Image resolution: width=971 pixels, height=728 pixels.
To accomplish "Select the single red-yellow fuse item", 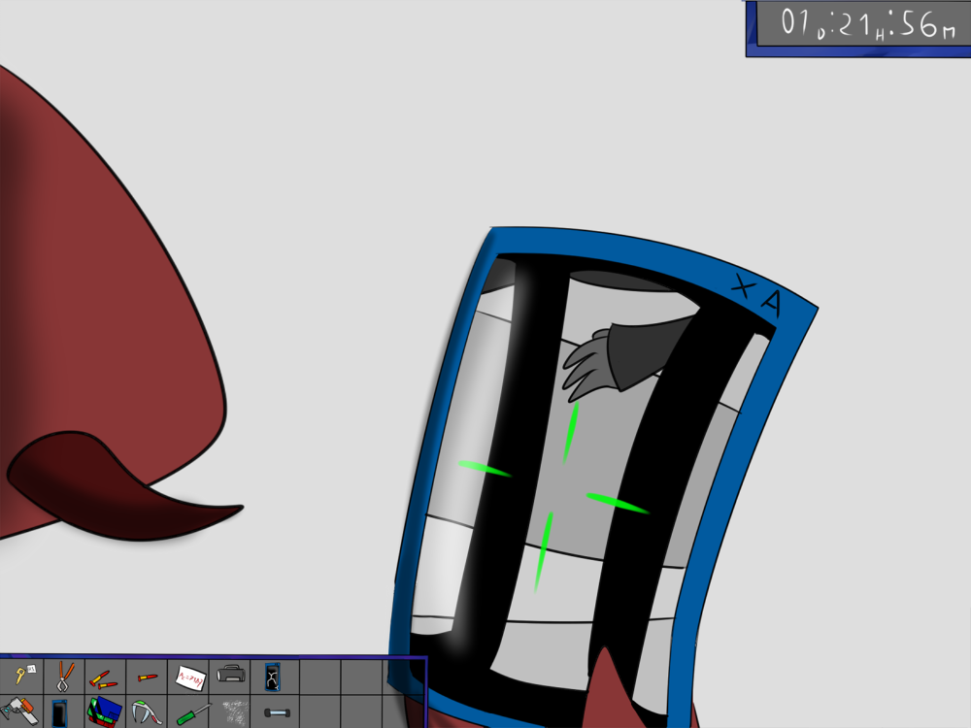I will click(x=147, y=677).
